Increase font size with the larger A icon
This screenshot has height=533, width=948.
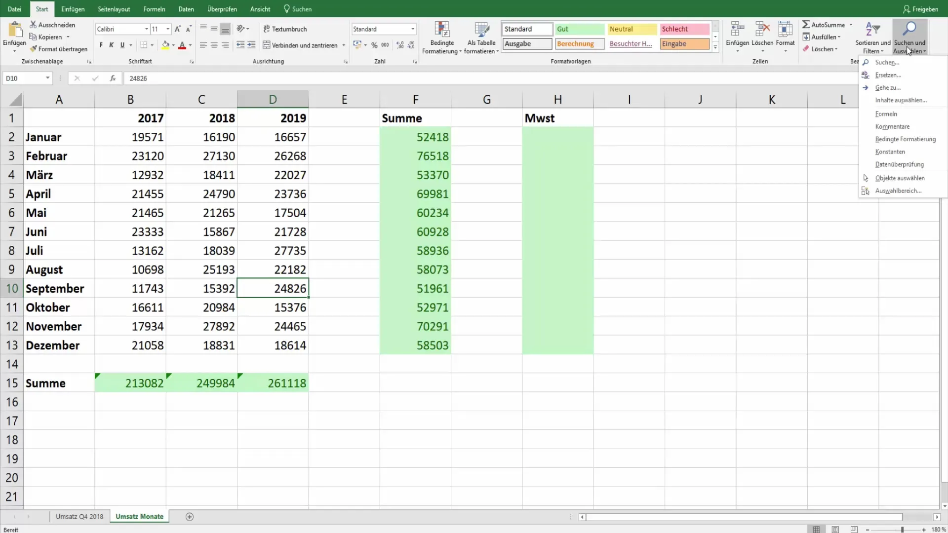click(178, 29)
